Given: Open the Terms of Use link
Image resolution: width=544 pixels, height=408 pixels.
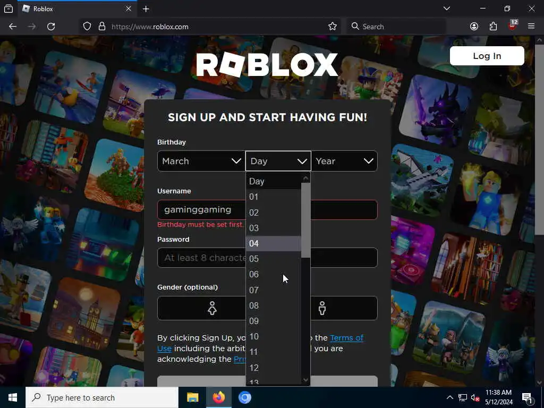Looking at the screenshot, I should pos(260,343).
